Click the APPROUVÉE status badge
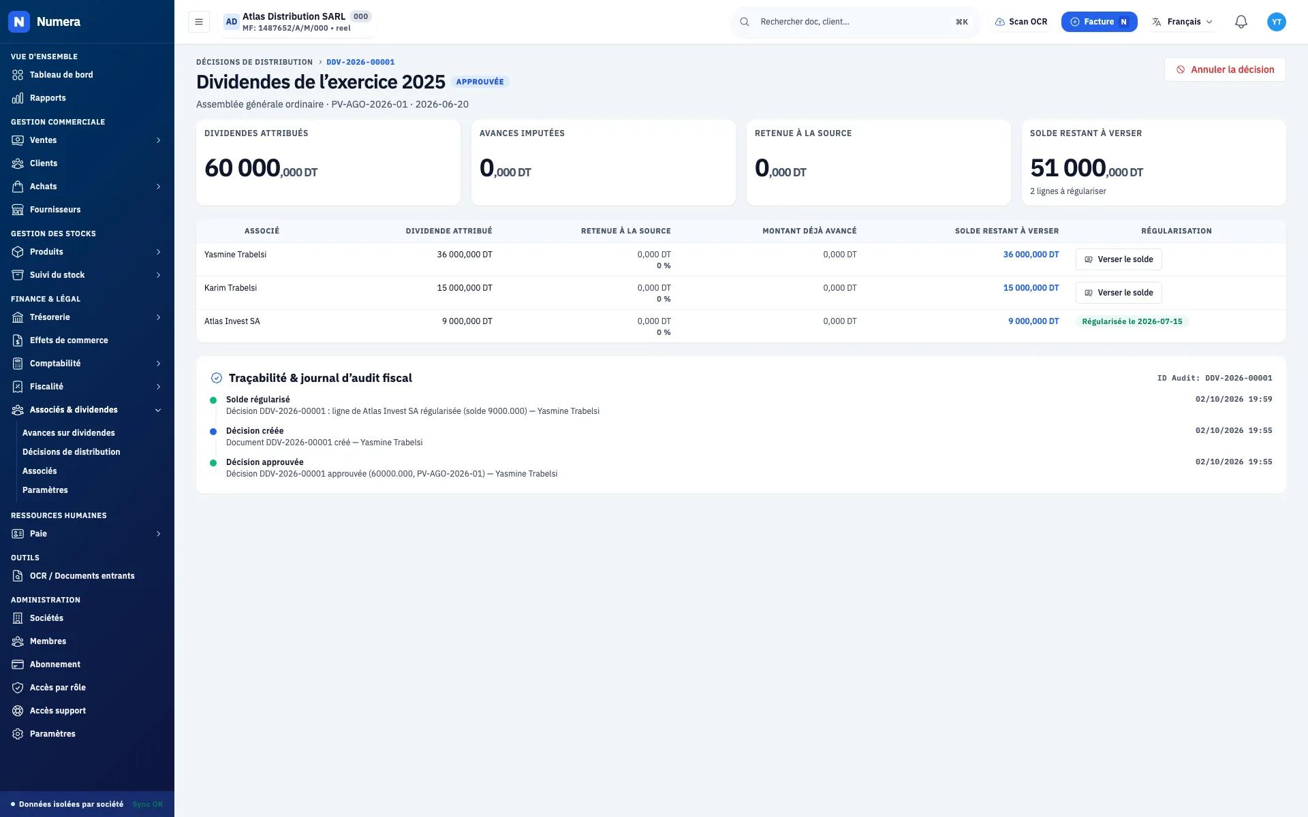The width and height of the screenshot is (1308, 817). pyautogui.click(x=480, y=82)
